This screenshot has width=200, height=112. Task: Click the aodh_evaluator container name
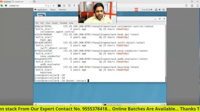pyautogui.click(x=50, y=64)
